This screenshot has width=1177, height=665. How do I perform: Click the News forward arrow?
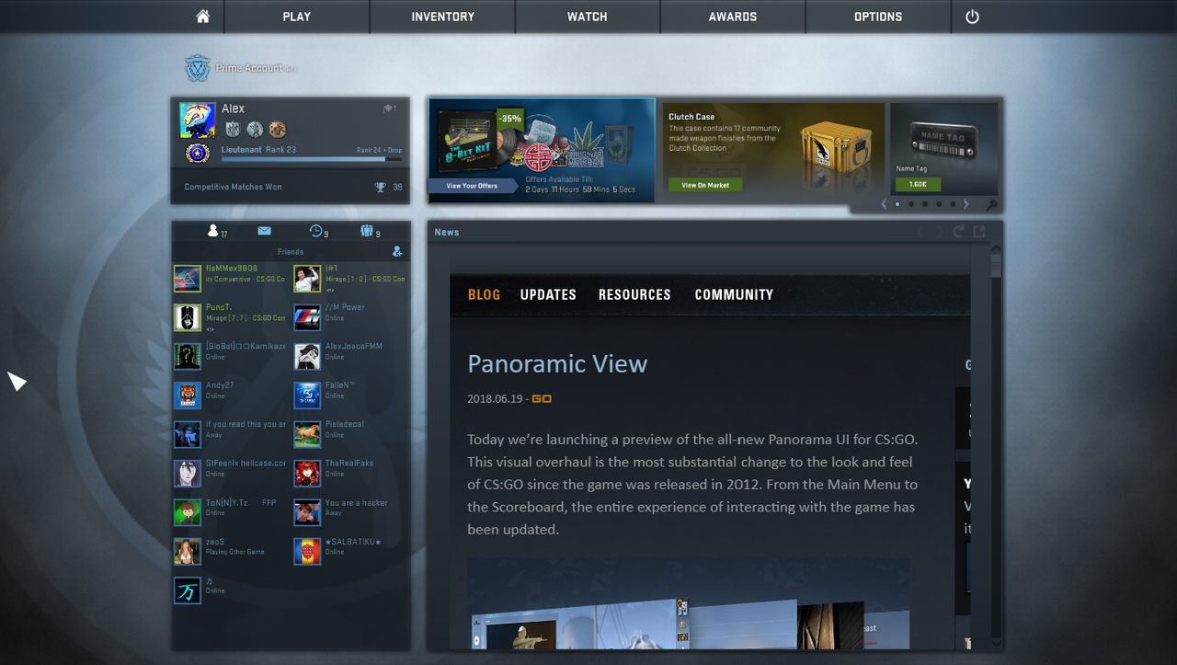(x=940, y=232)
